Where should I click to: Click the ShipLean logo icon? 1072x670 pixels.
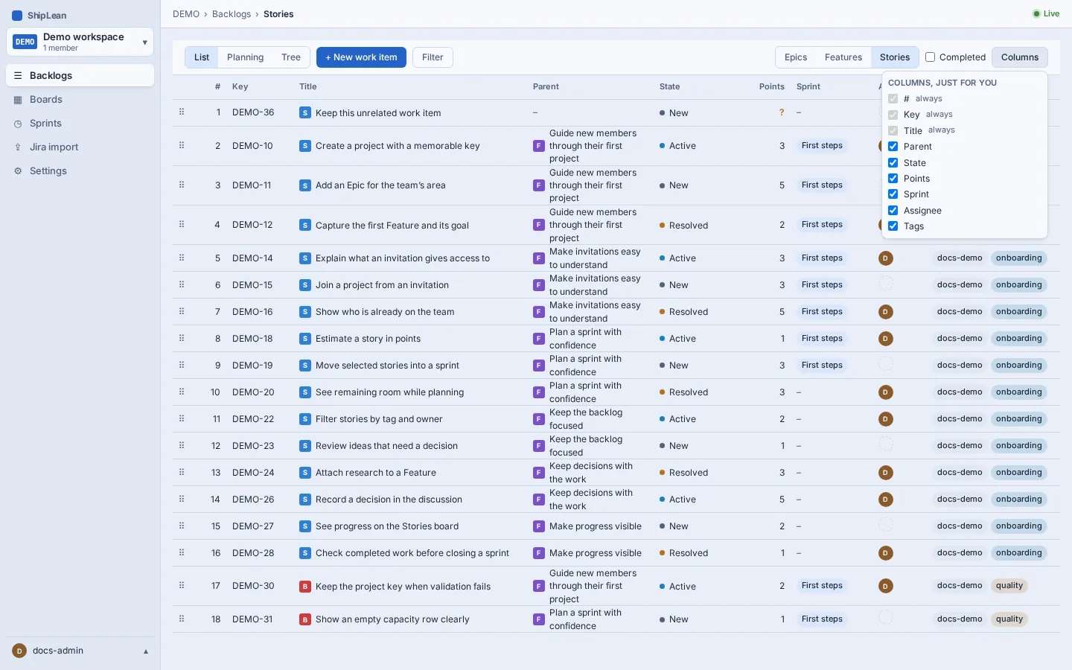(x=17, y=16)
